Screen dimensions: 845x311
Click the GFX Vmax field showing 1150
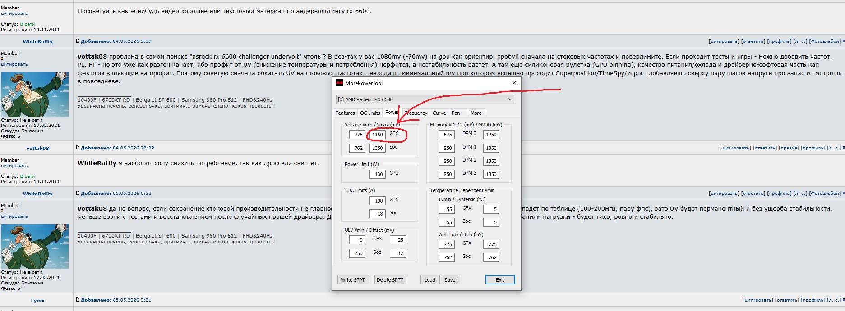(378, 135)
